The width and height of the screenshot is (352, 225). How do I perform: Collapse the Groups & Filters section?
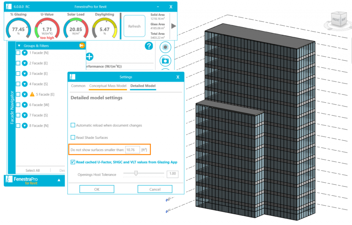point(19,46)
